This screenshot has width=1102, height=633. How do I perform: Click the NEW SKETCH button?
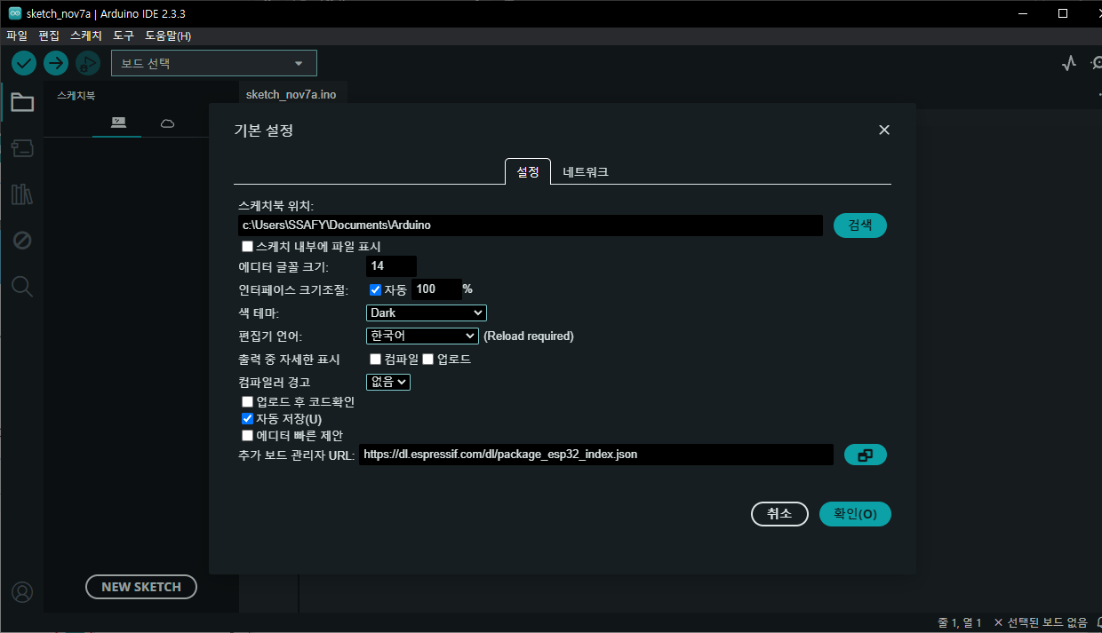[141, 587]
